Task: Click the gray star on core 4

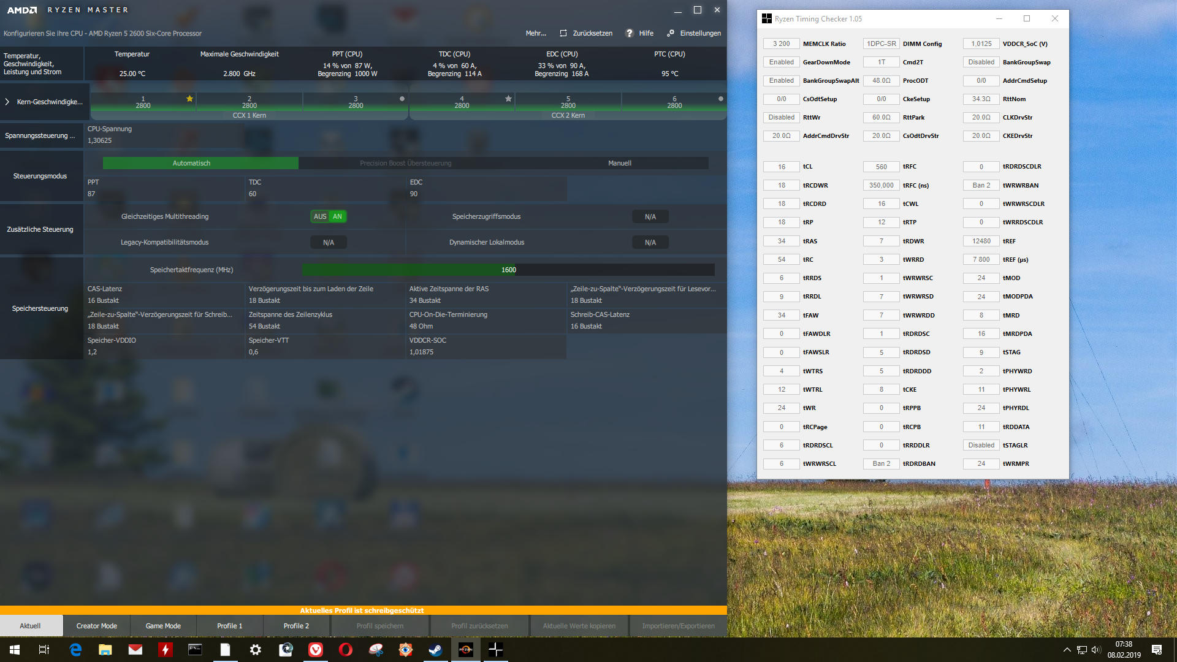Action: point(508,99)
